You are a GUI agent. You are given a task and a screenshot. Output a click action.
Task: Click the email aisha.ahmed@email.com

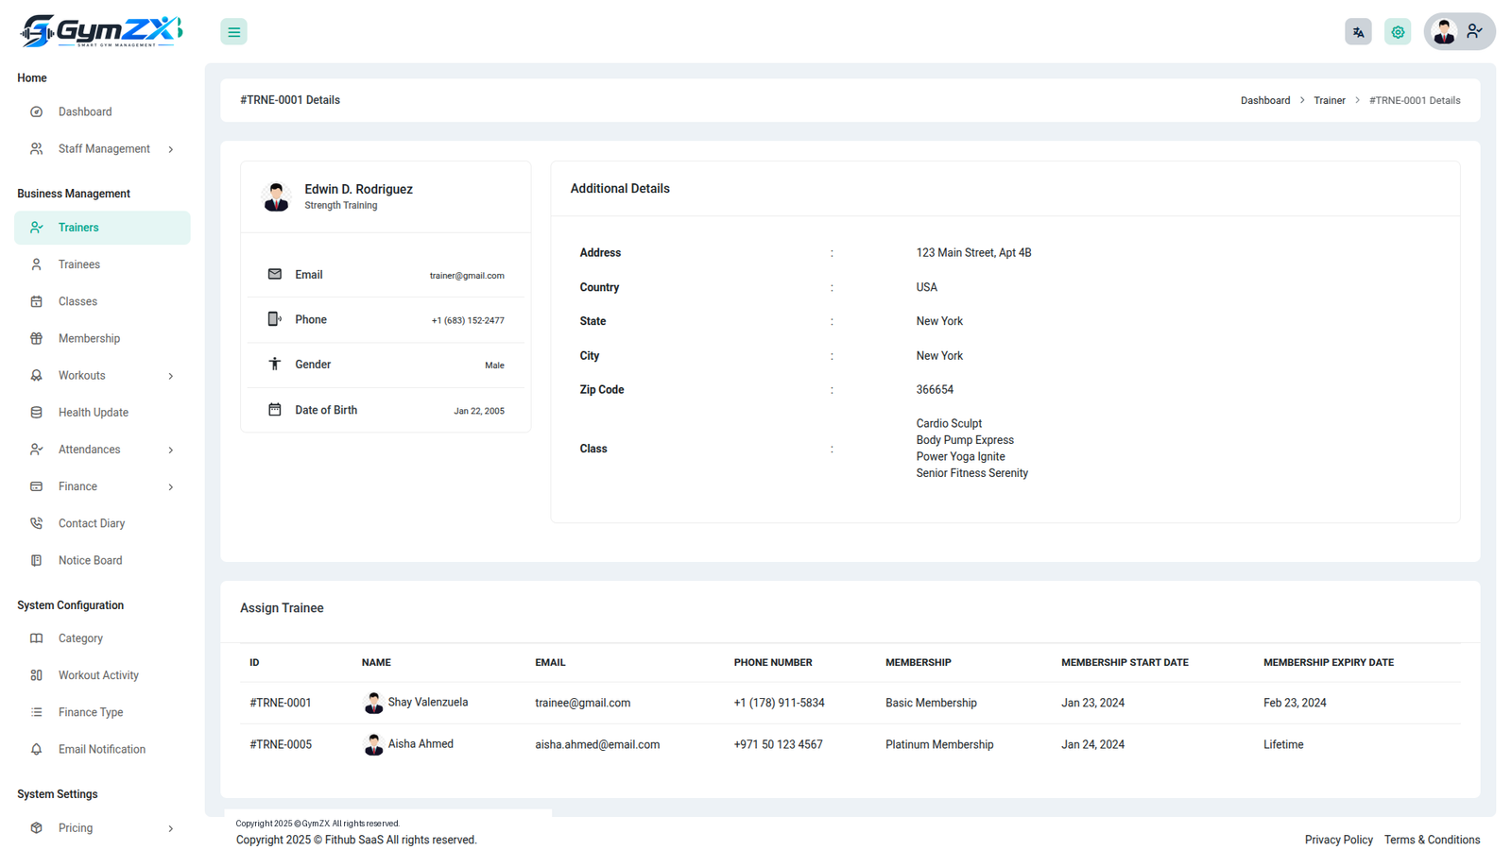click(597, 744)
